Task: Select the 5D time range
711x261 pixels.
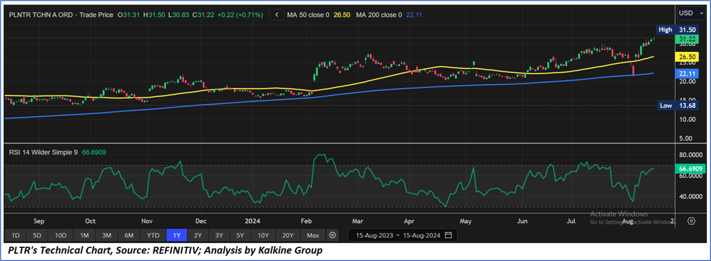Action: (x=37, y=235)
